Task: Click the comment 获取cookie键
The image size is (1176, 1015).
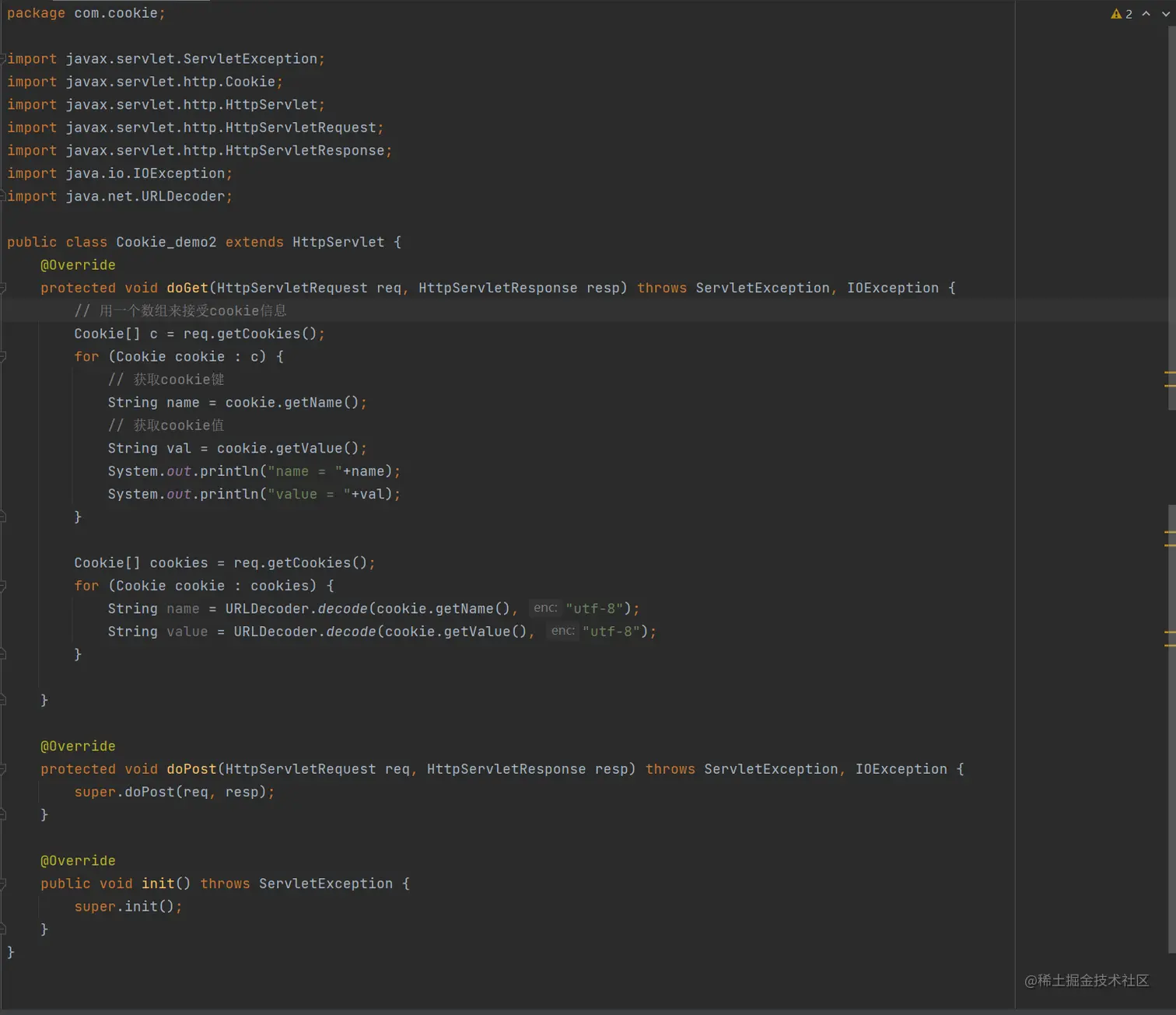Action: tap(166, 380)
